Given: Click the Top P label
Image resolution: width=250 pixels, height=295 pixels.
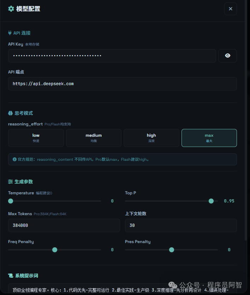Looking at the screenshot, I should 130,193.
